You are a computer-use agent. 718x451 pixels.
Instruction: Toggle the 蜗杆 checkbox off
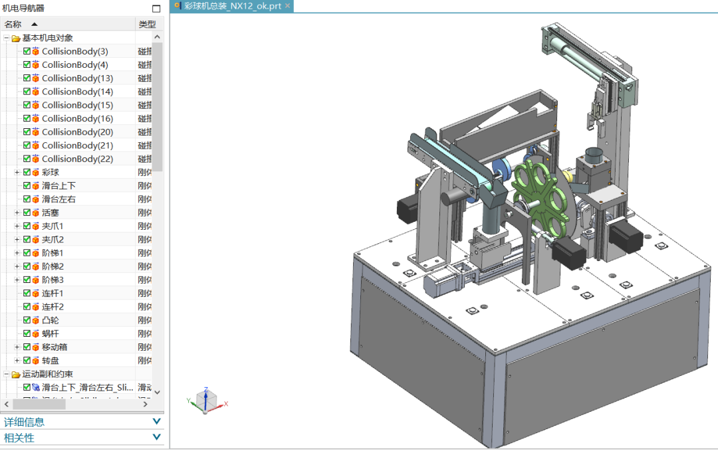[x=27, y=333]
